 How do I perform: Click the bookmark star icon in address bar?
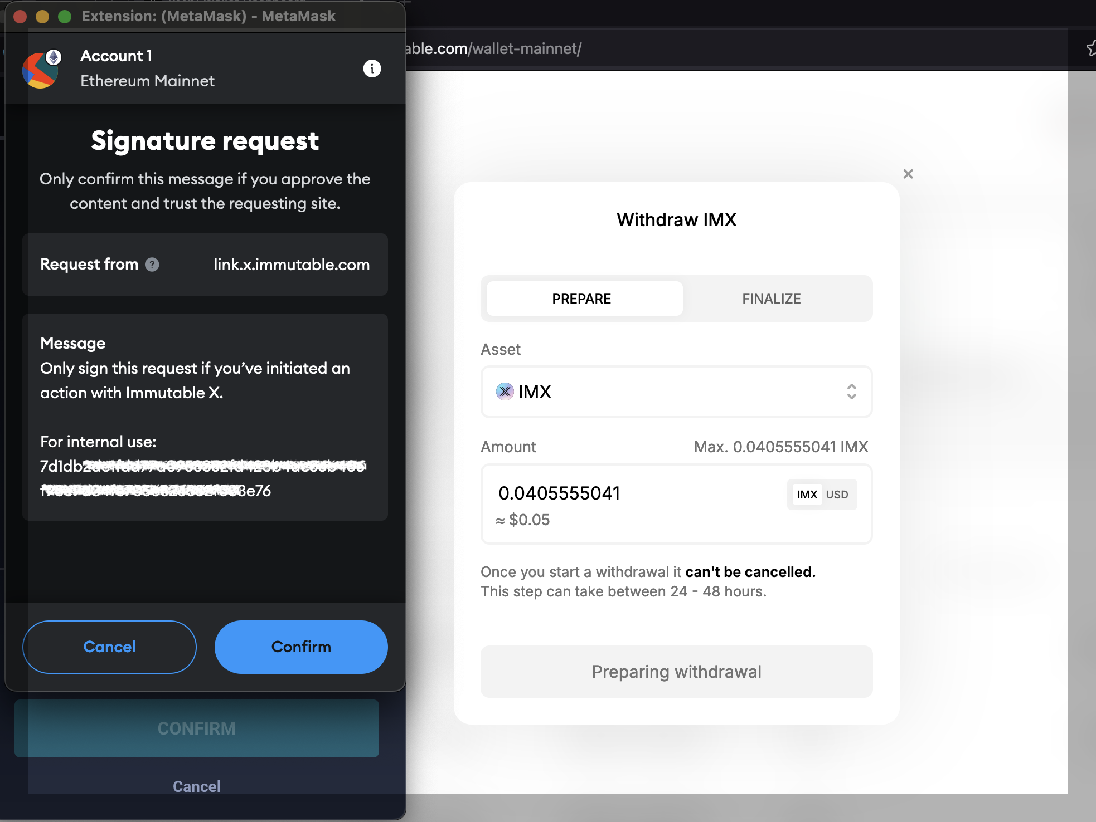(1091, 49)
